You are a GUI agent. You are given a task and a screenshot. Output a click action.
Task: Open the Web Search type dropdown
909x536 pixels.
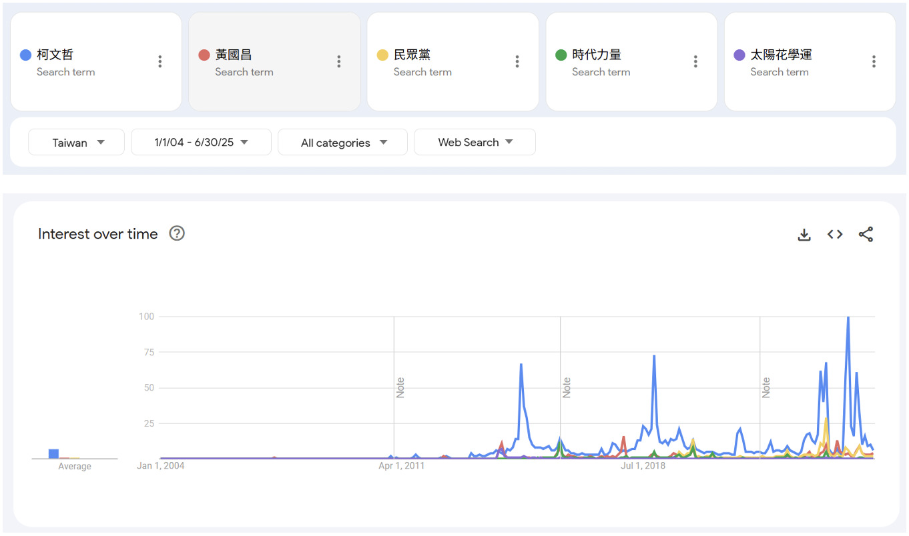pyautogui.click(x=475, y=142)
